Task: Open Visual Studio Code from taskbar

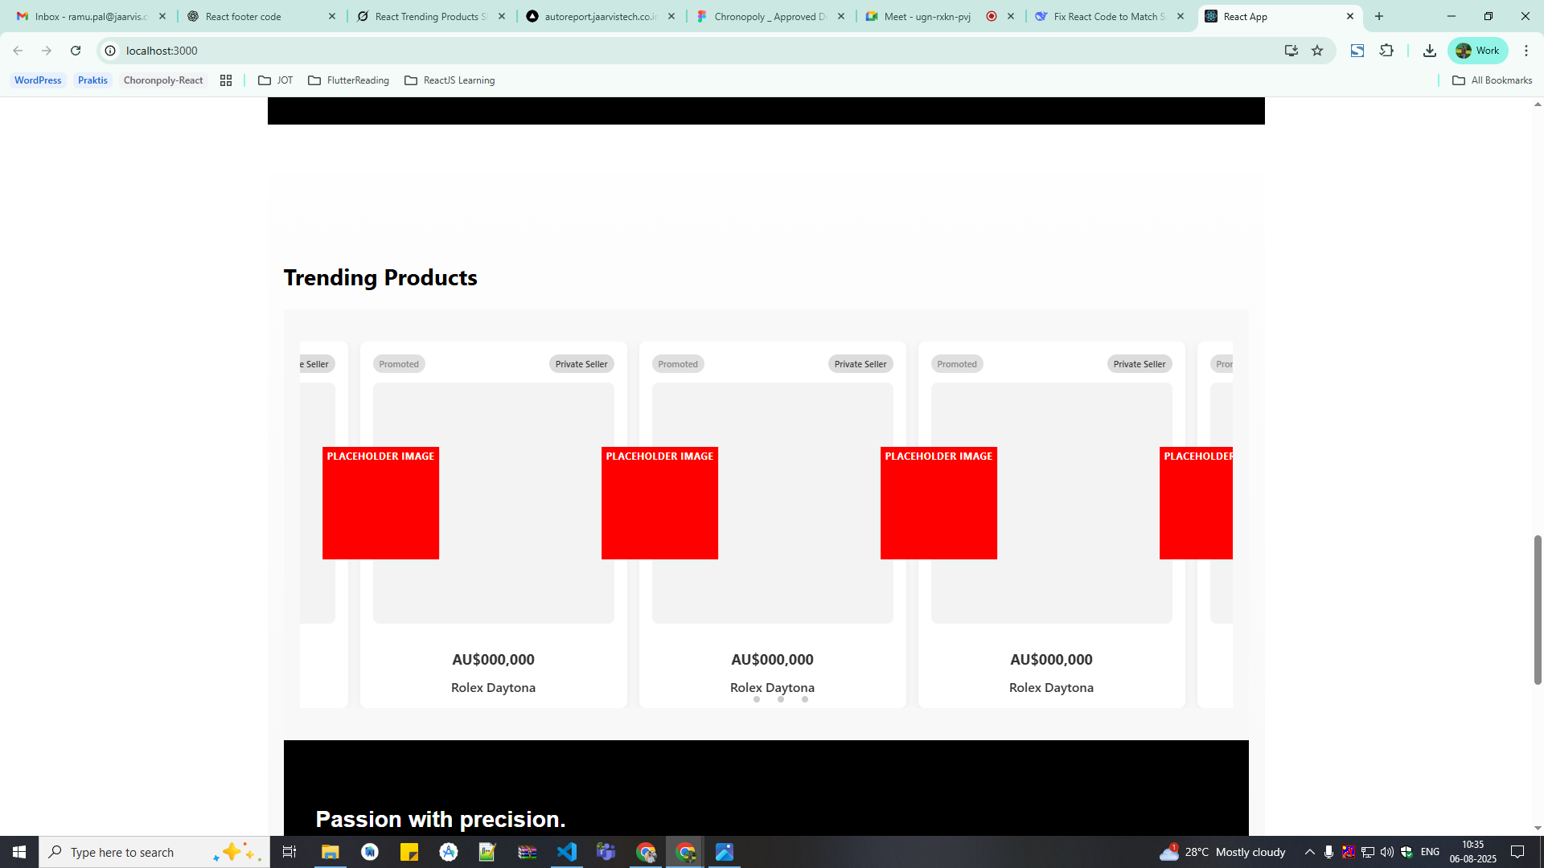Action: click(567, 852)
